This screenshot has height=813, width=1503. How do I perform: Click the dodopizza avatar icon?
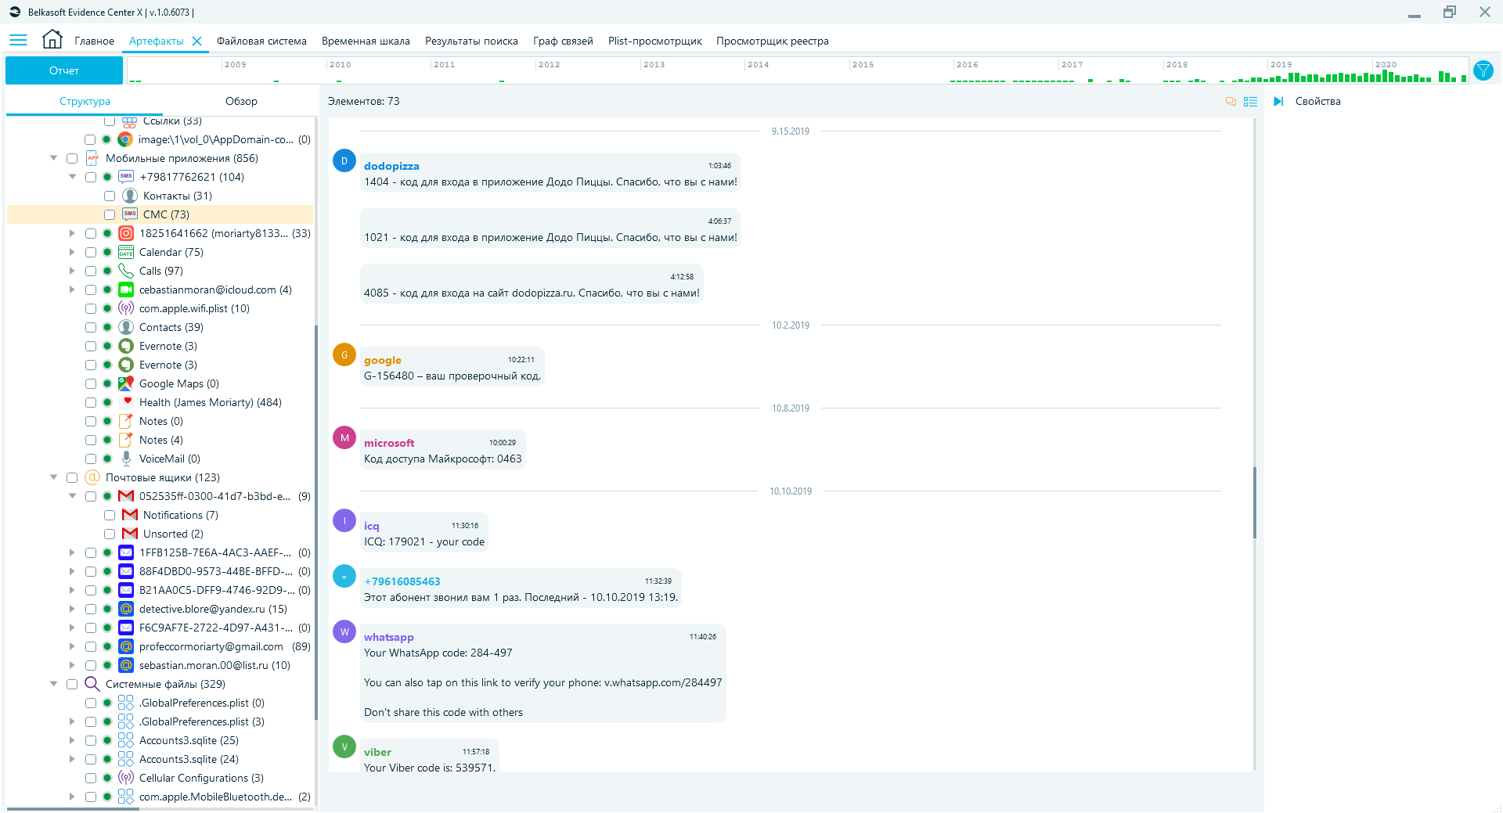click(x=344, y=160)
